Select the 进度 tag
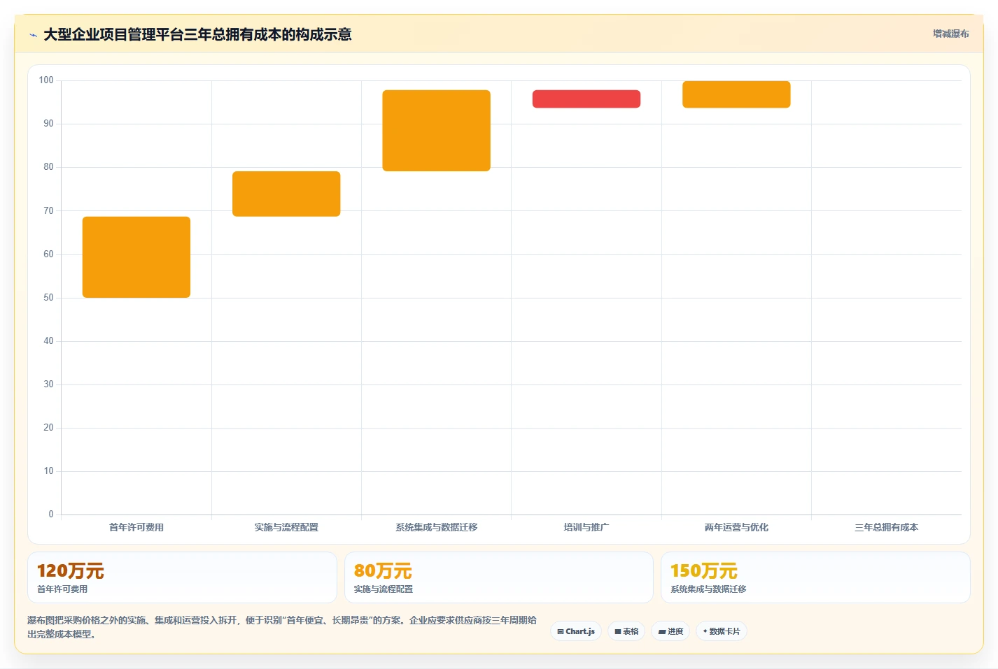Viewport: 998px width, 669px height. [x=670, y=631]
